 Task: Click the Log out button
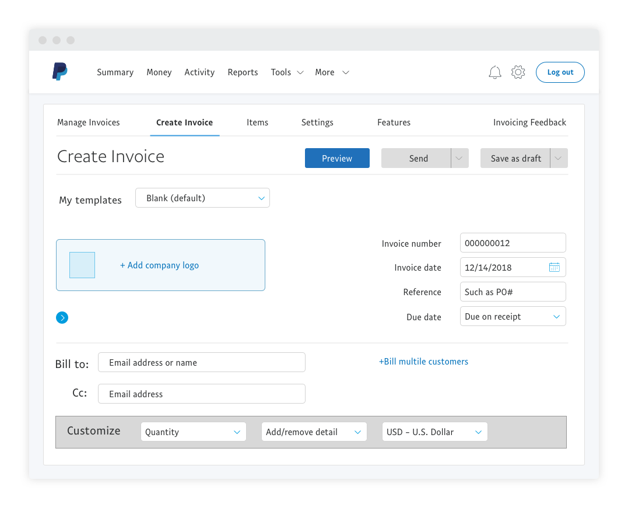coord(560,72)
